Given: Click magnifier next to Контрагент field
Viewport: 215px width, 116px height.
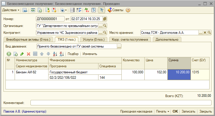Looking at the screenshot, I should tap(105, 32).
